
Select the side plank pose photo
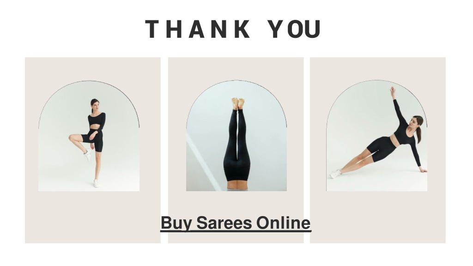[377, 136]
